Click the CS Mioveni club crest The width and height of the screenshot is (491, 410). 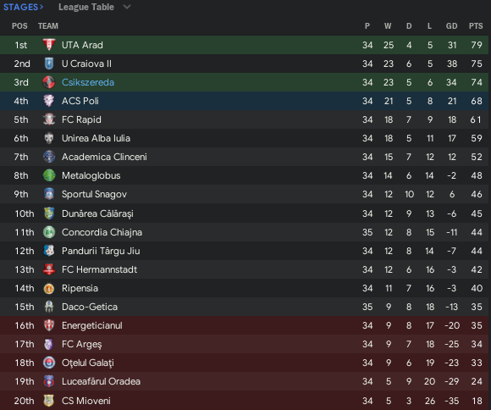pyautogui.click(x=49, y=401)
